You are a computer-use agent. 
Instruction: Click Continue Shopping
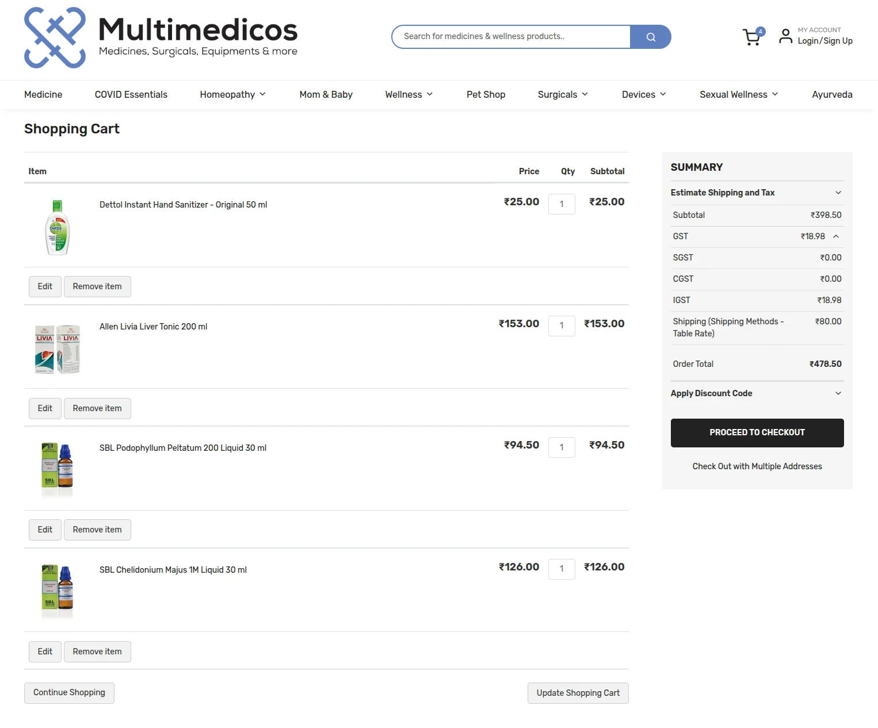[x=69, y=692]
